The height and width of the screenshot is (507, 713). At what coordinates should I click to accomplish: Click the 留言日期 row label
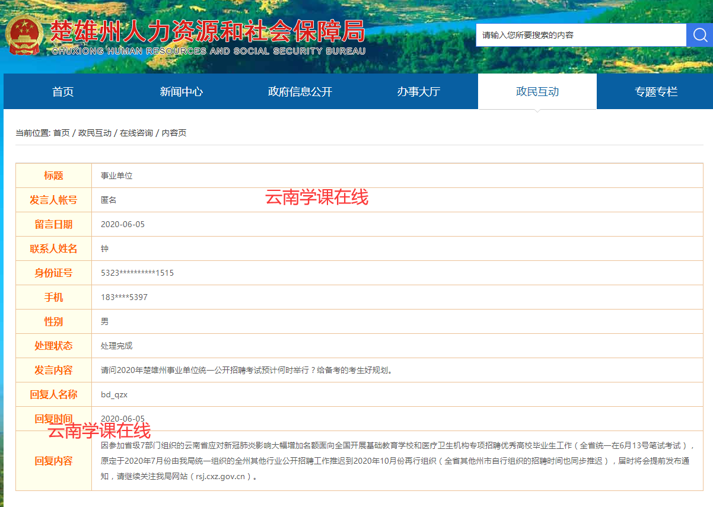point(53,224)
